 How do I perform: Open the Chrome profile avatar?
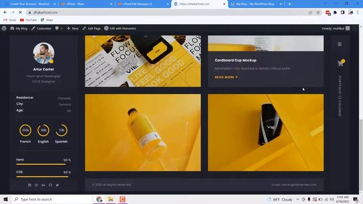coord(351,12)
